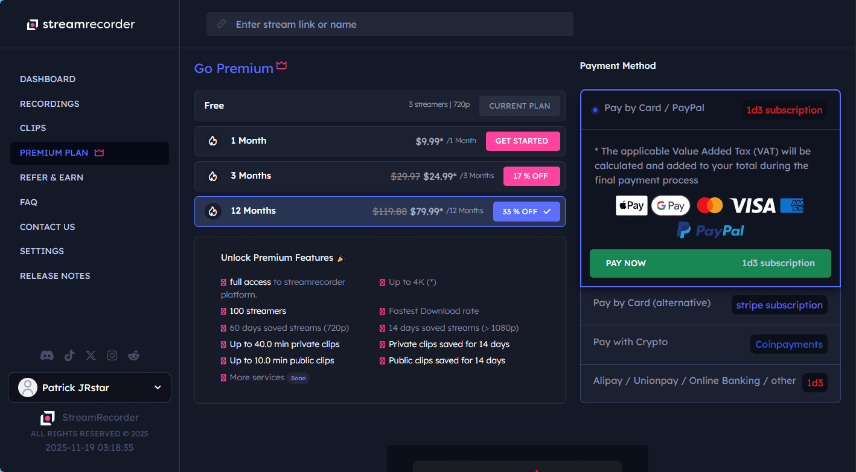Open the TikTok social icon

tap(69, 356)
